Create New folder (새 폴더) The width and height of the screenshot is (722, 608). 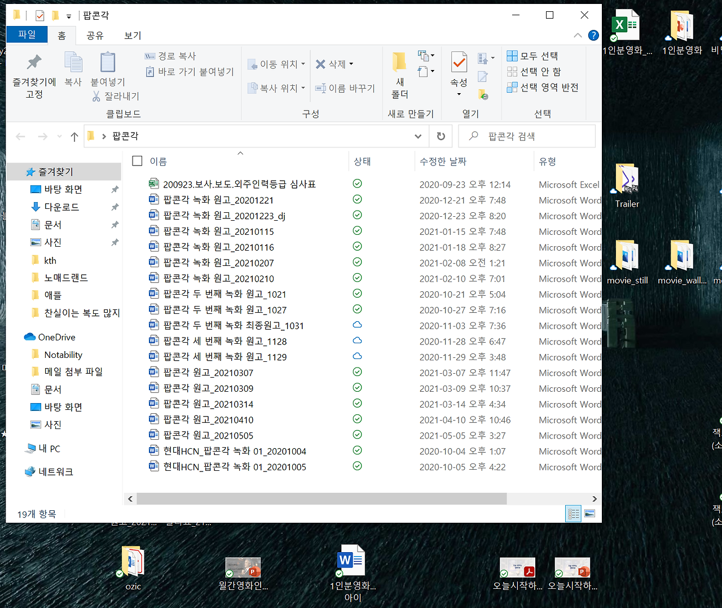tap(399, 75)
